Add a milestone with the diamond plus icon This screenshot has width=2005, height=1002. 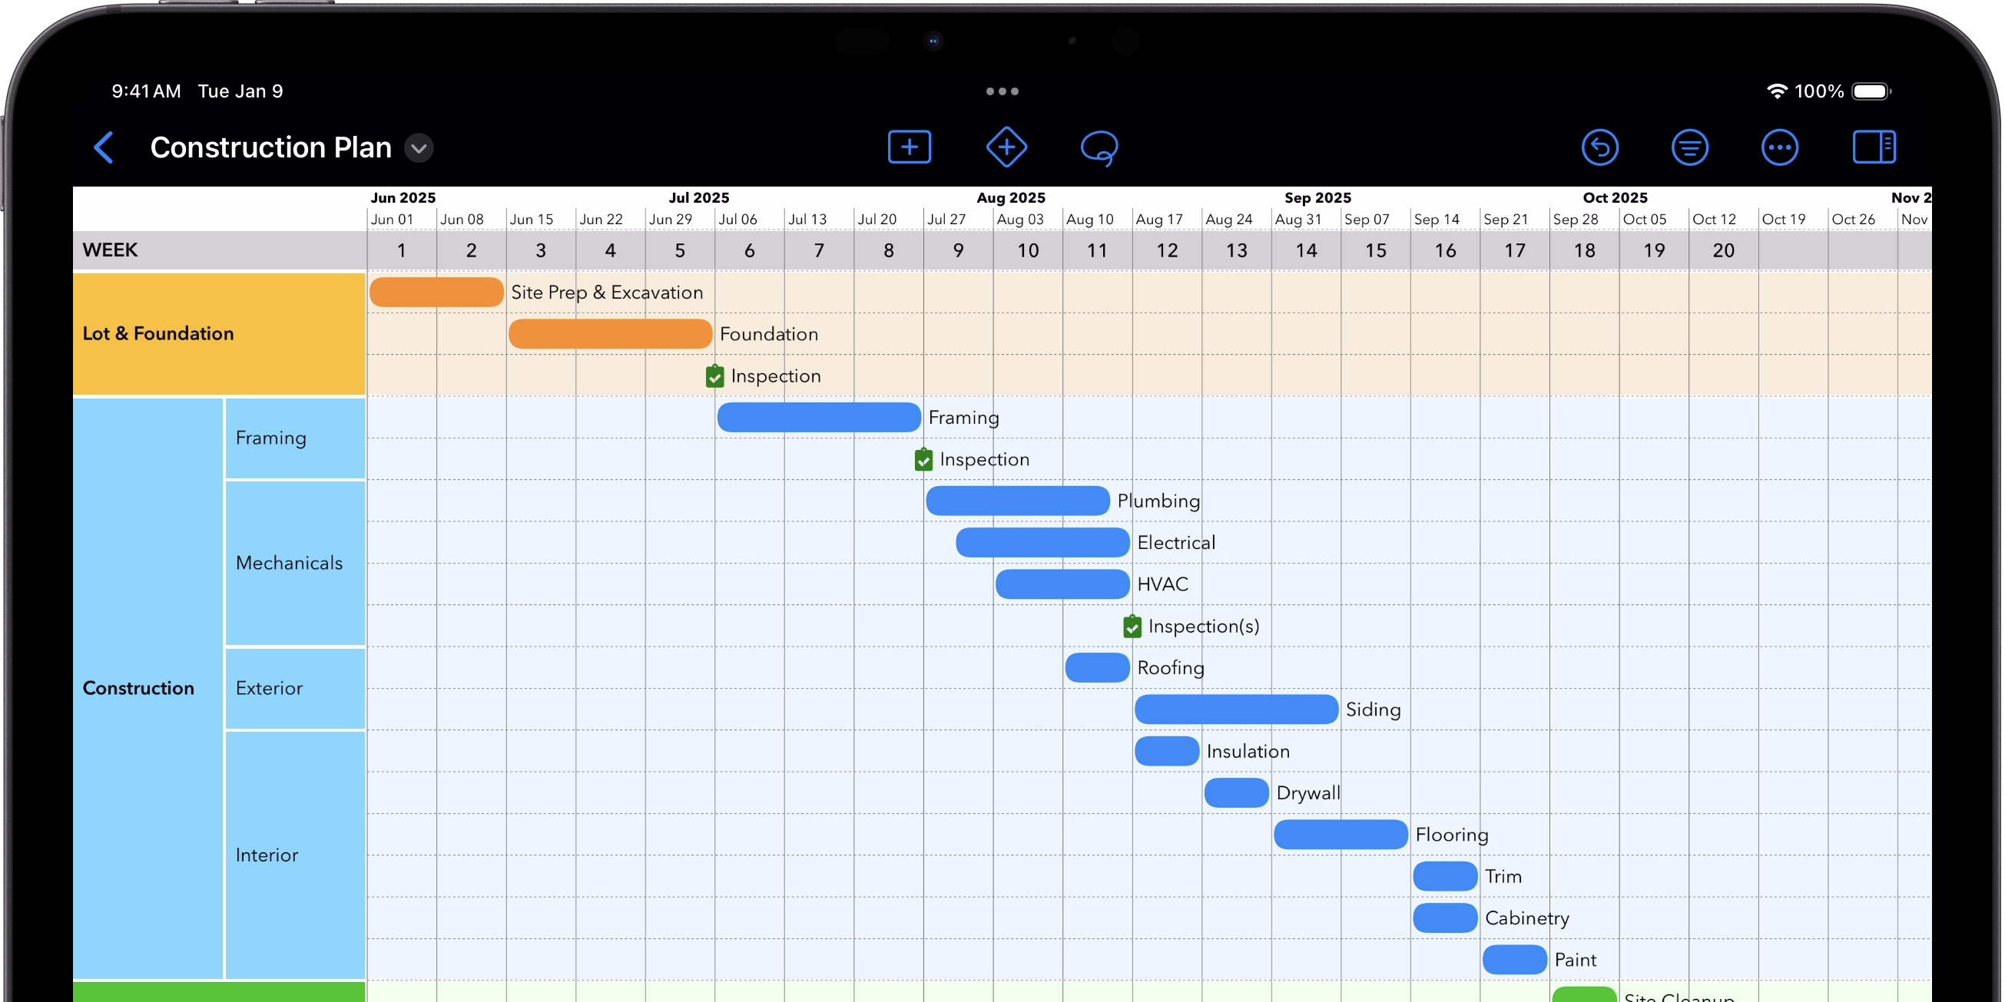pos(1006,147)
